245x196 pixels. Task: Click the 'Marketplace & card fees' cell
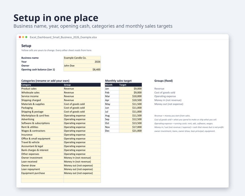pos(42,115)
